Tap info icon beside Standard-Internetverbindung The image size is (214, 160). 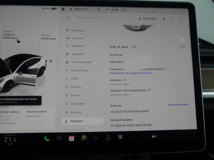pyautogui.click(x=149, y=90)
